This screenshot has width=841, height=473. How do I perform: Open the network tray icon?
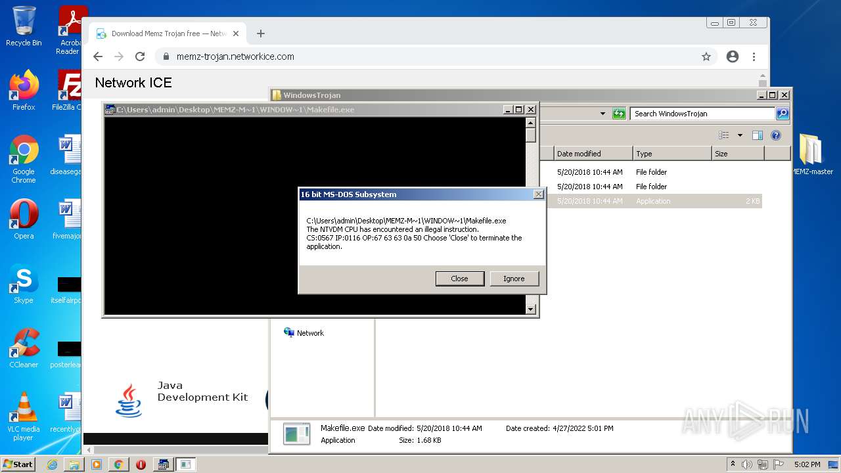763,464
